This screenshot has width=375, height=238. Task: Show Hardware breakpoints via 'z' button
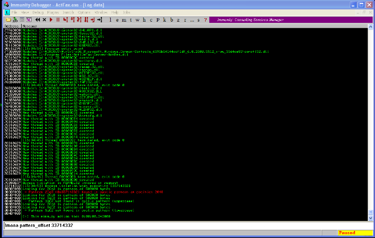point(178,20)
